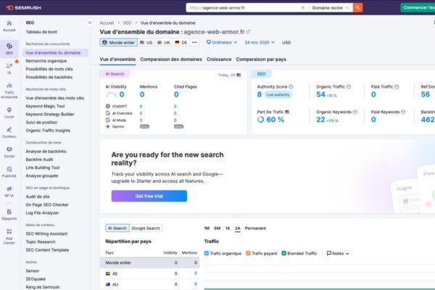Click the Organic Traffic info icon
435x290 pixels.
point(349,86)
